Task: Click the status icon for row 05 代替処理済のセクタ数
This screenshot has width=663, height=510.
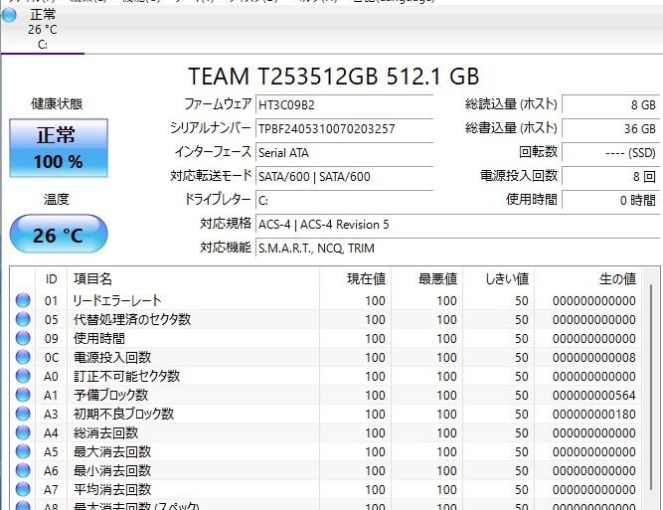Action: tap(22, 320)
